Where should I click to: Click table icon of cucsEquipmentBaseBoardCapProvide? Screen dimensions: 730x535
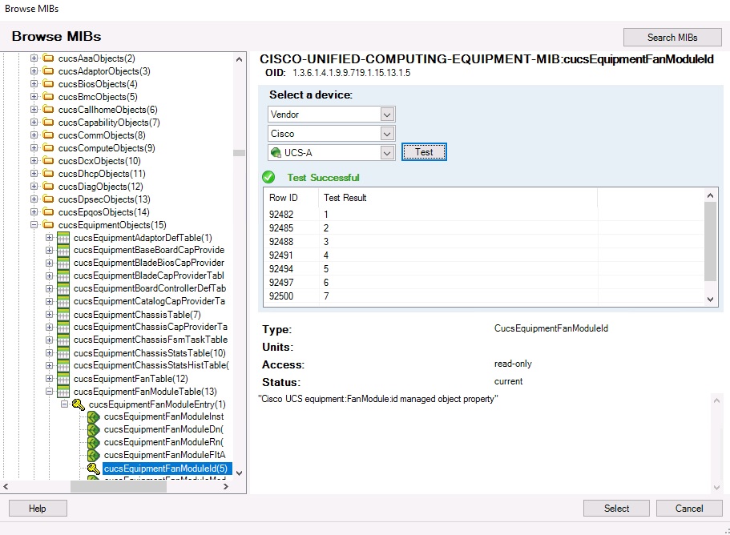click(63, 251)
